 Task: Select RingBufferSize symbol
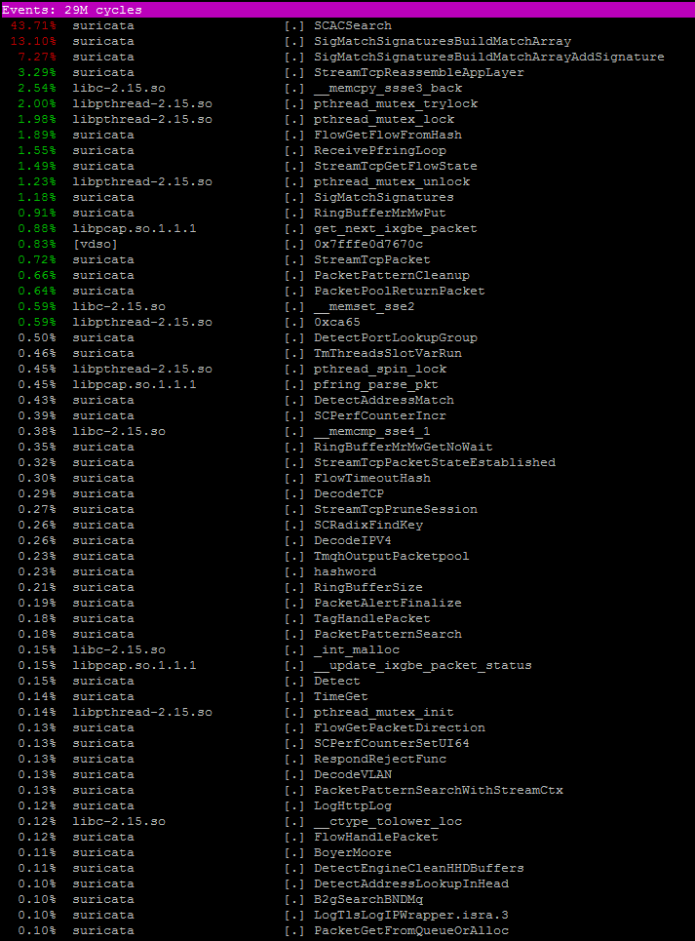pyautogui.click(x=368, y=588)
